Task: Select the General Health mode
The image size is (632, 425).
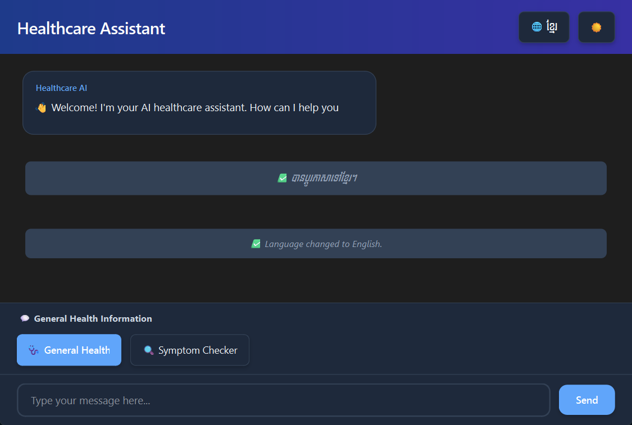Action: coord(69,350)
